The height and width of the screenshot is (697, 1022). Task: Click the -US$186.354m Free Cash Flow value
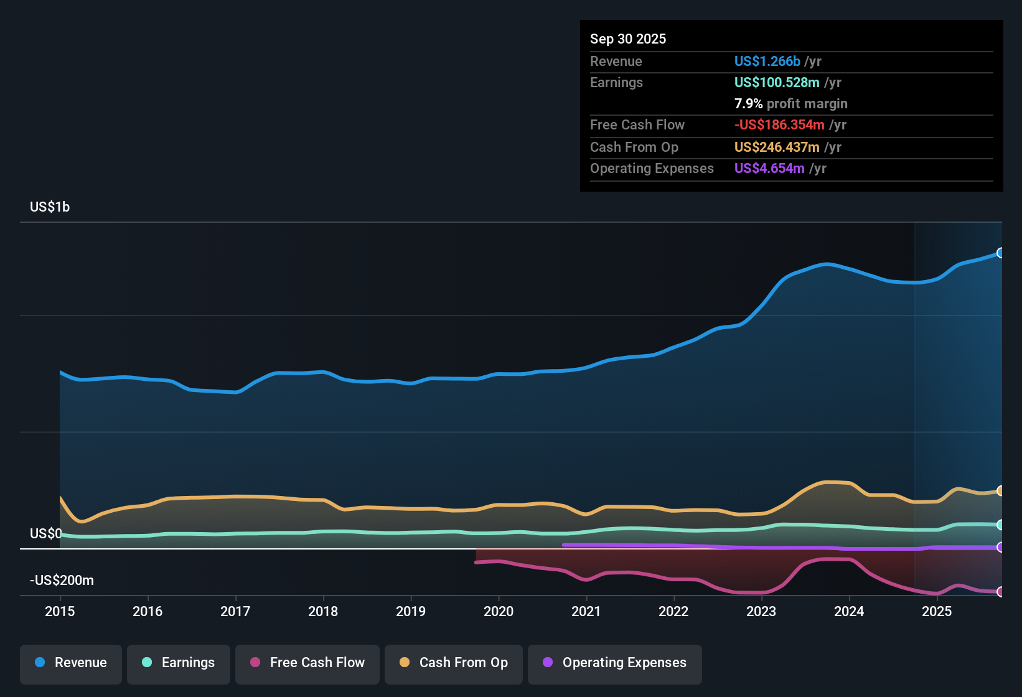point(779,124)
